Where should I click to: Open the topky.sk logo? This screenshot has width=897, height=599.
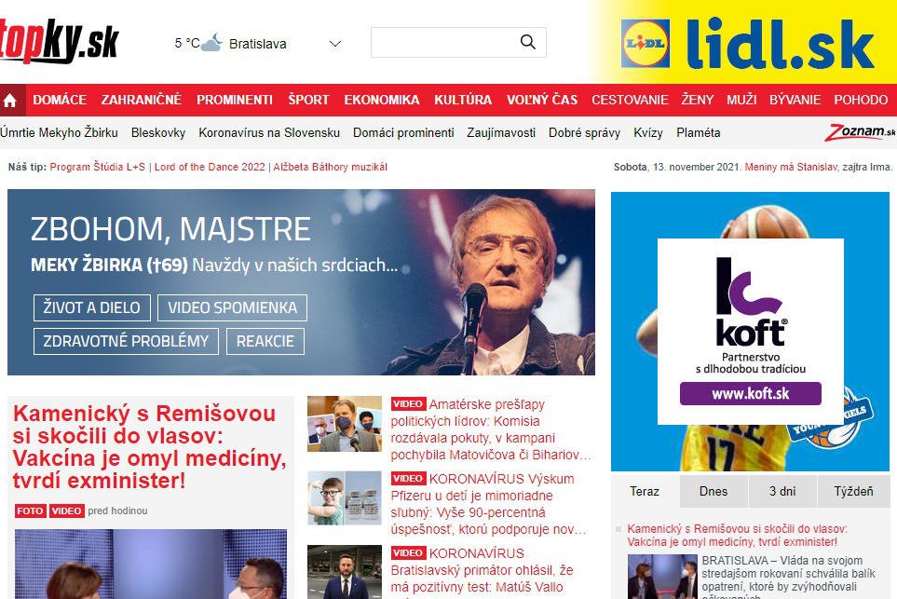pos(57,40)
